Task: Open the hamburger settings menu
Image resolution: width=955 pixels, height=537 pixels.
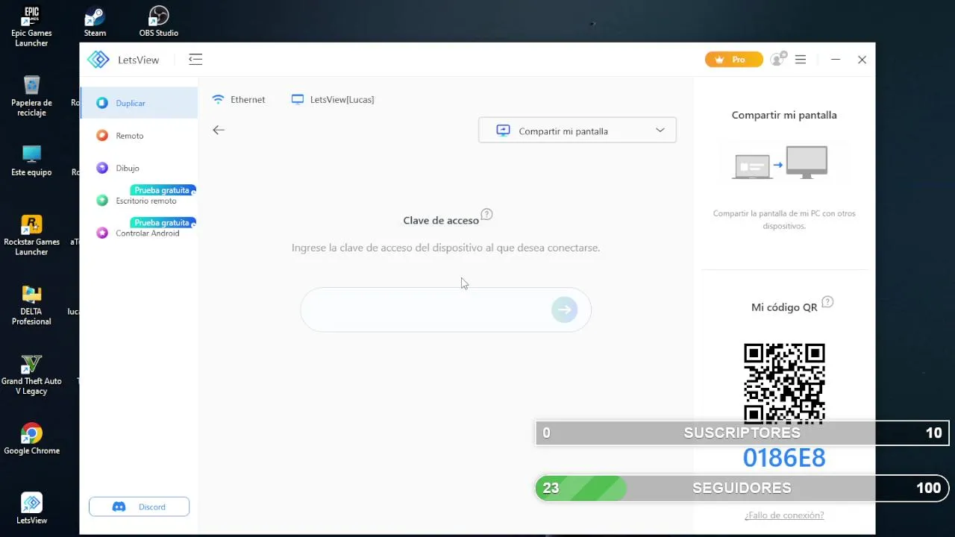Action: [801, 60]
